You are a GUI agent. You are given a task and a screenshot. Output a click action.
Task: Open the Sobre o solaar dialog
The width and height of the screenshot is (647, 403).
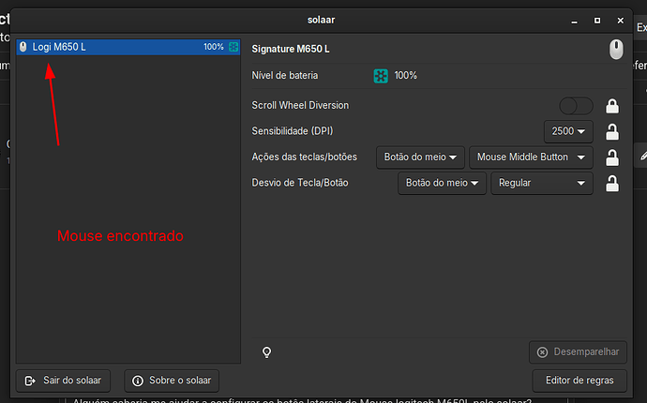pyautogui.click(x=172, y=381)
